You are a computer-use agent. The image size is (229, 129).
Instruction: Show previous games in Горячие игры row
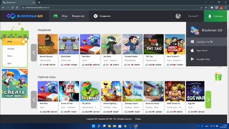(x=34, y=100)
